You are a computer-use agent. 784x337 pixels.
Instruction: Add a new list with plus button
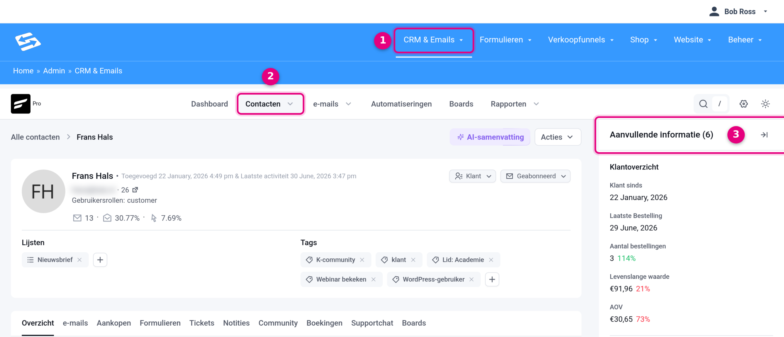100,260
